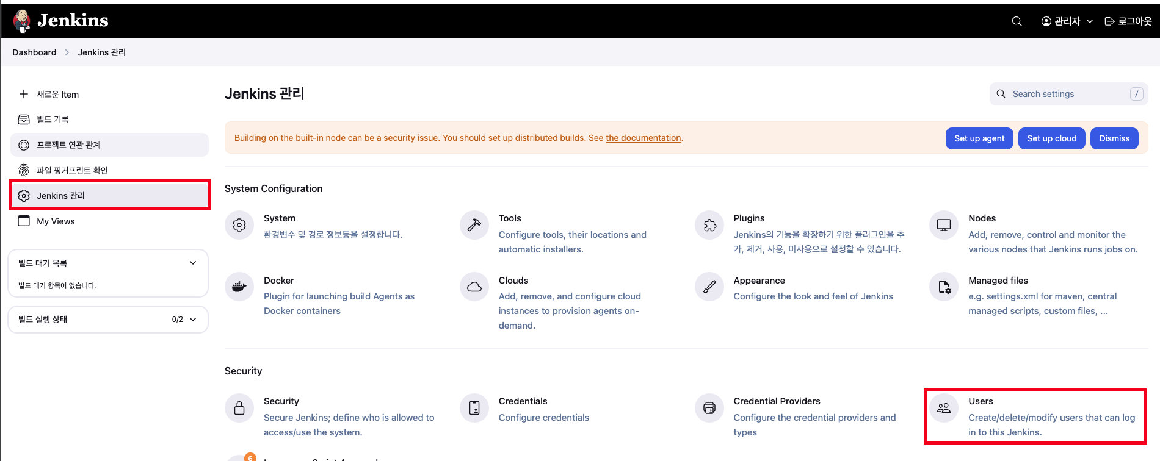1160x461 pixels.
Task: Click the System Configuration section heading
Action: tap(274, 189)
